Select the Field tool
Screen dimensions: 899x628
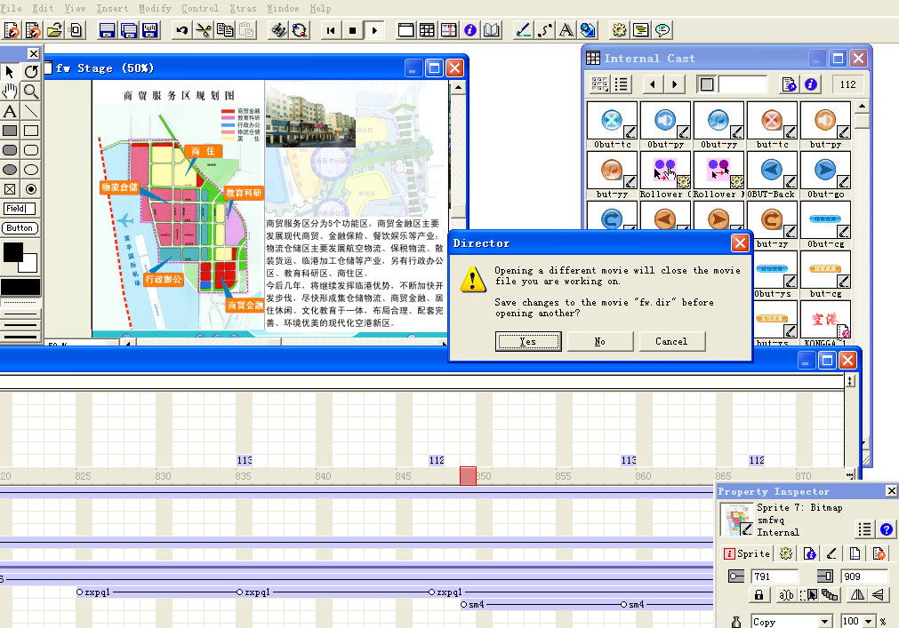click(x=20, y=209)
